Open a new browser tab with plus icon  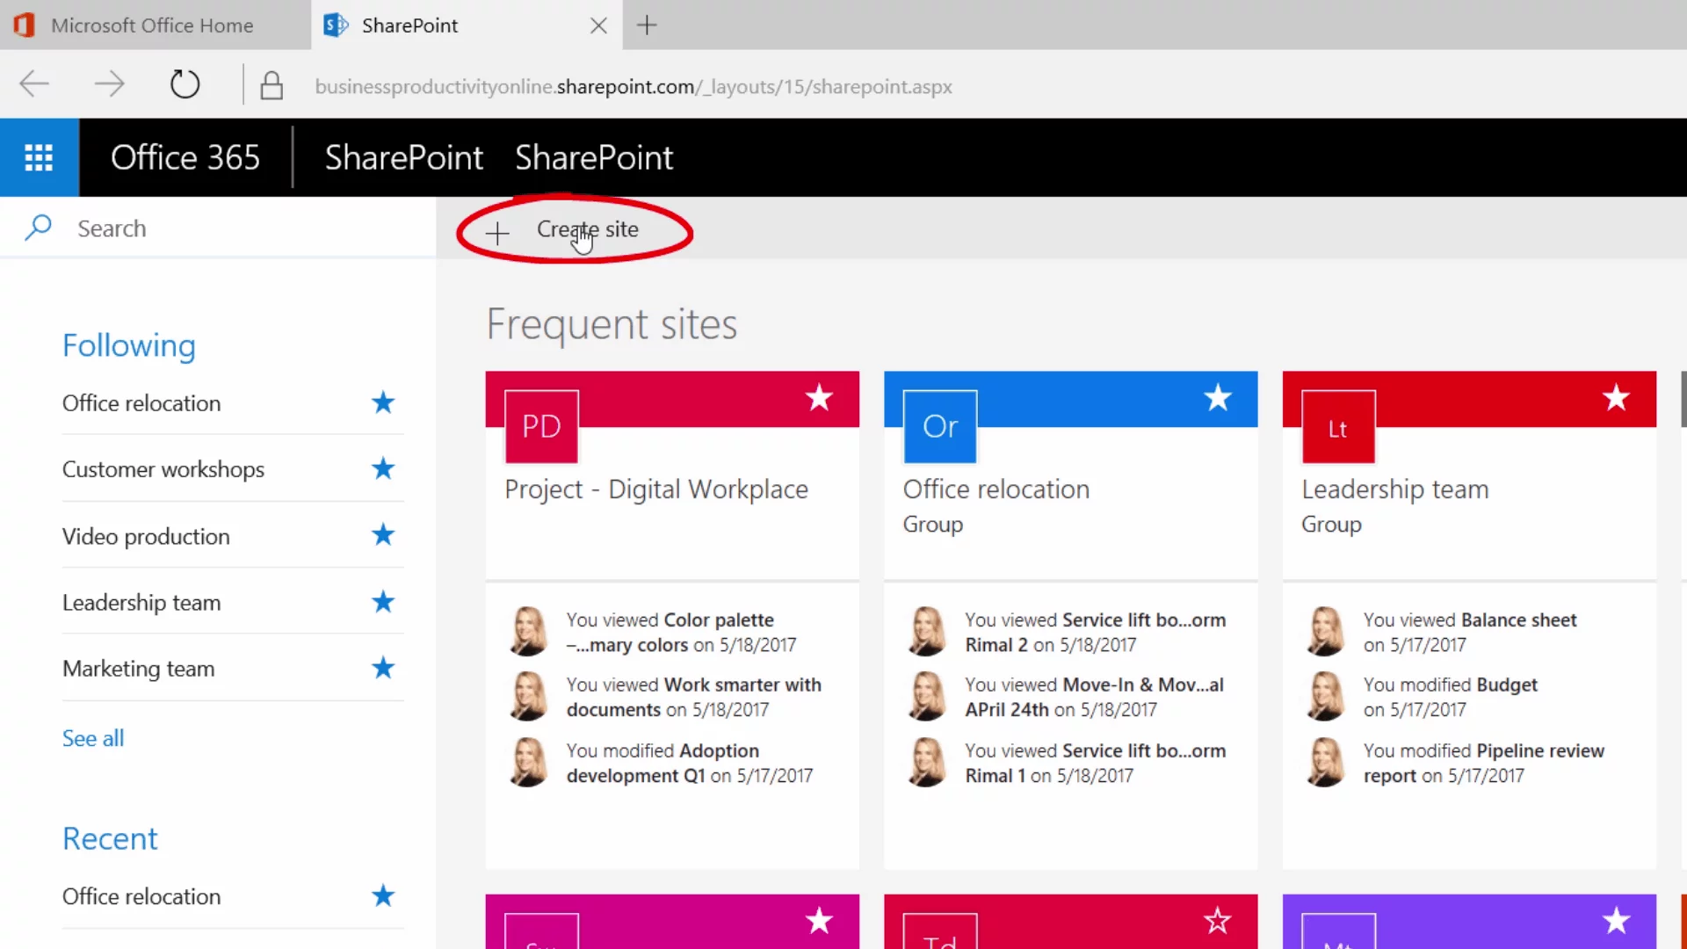coord(647,25)
